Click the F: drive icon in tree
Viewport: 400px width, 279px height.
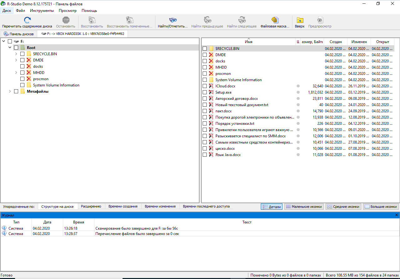point(16,42)
